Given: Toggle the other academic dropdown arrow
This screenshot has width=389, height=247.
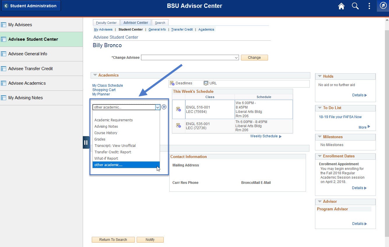Looking at the screenshot, I should [x=158, y=107].
